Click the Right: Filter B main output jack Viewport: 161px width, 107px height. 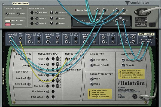tap(91, 65)
